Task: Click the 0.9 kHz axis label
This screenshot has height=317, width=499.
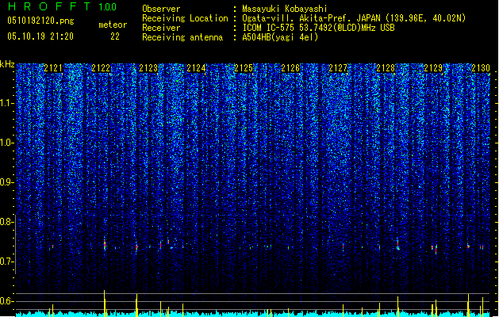Action: (7, 182)
